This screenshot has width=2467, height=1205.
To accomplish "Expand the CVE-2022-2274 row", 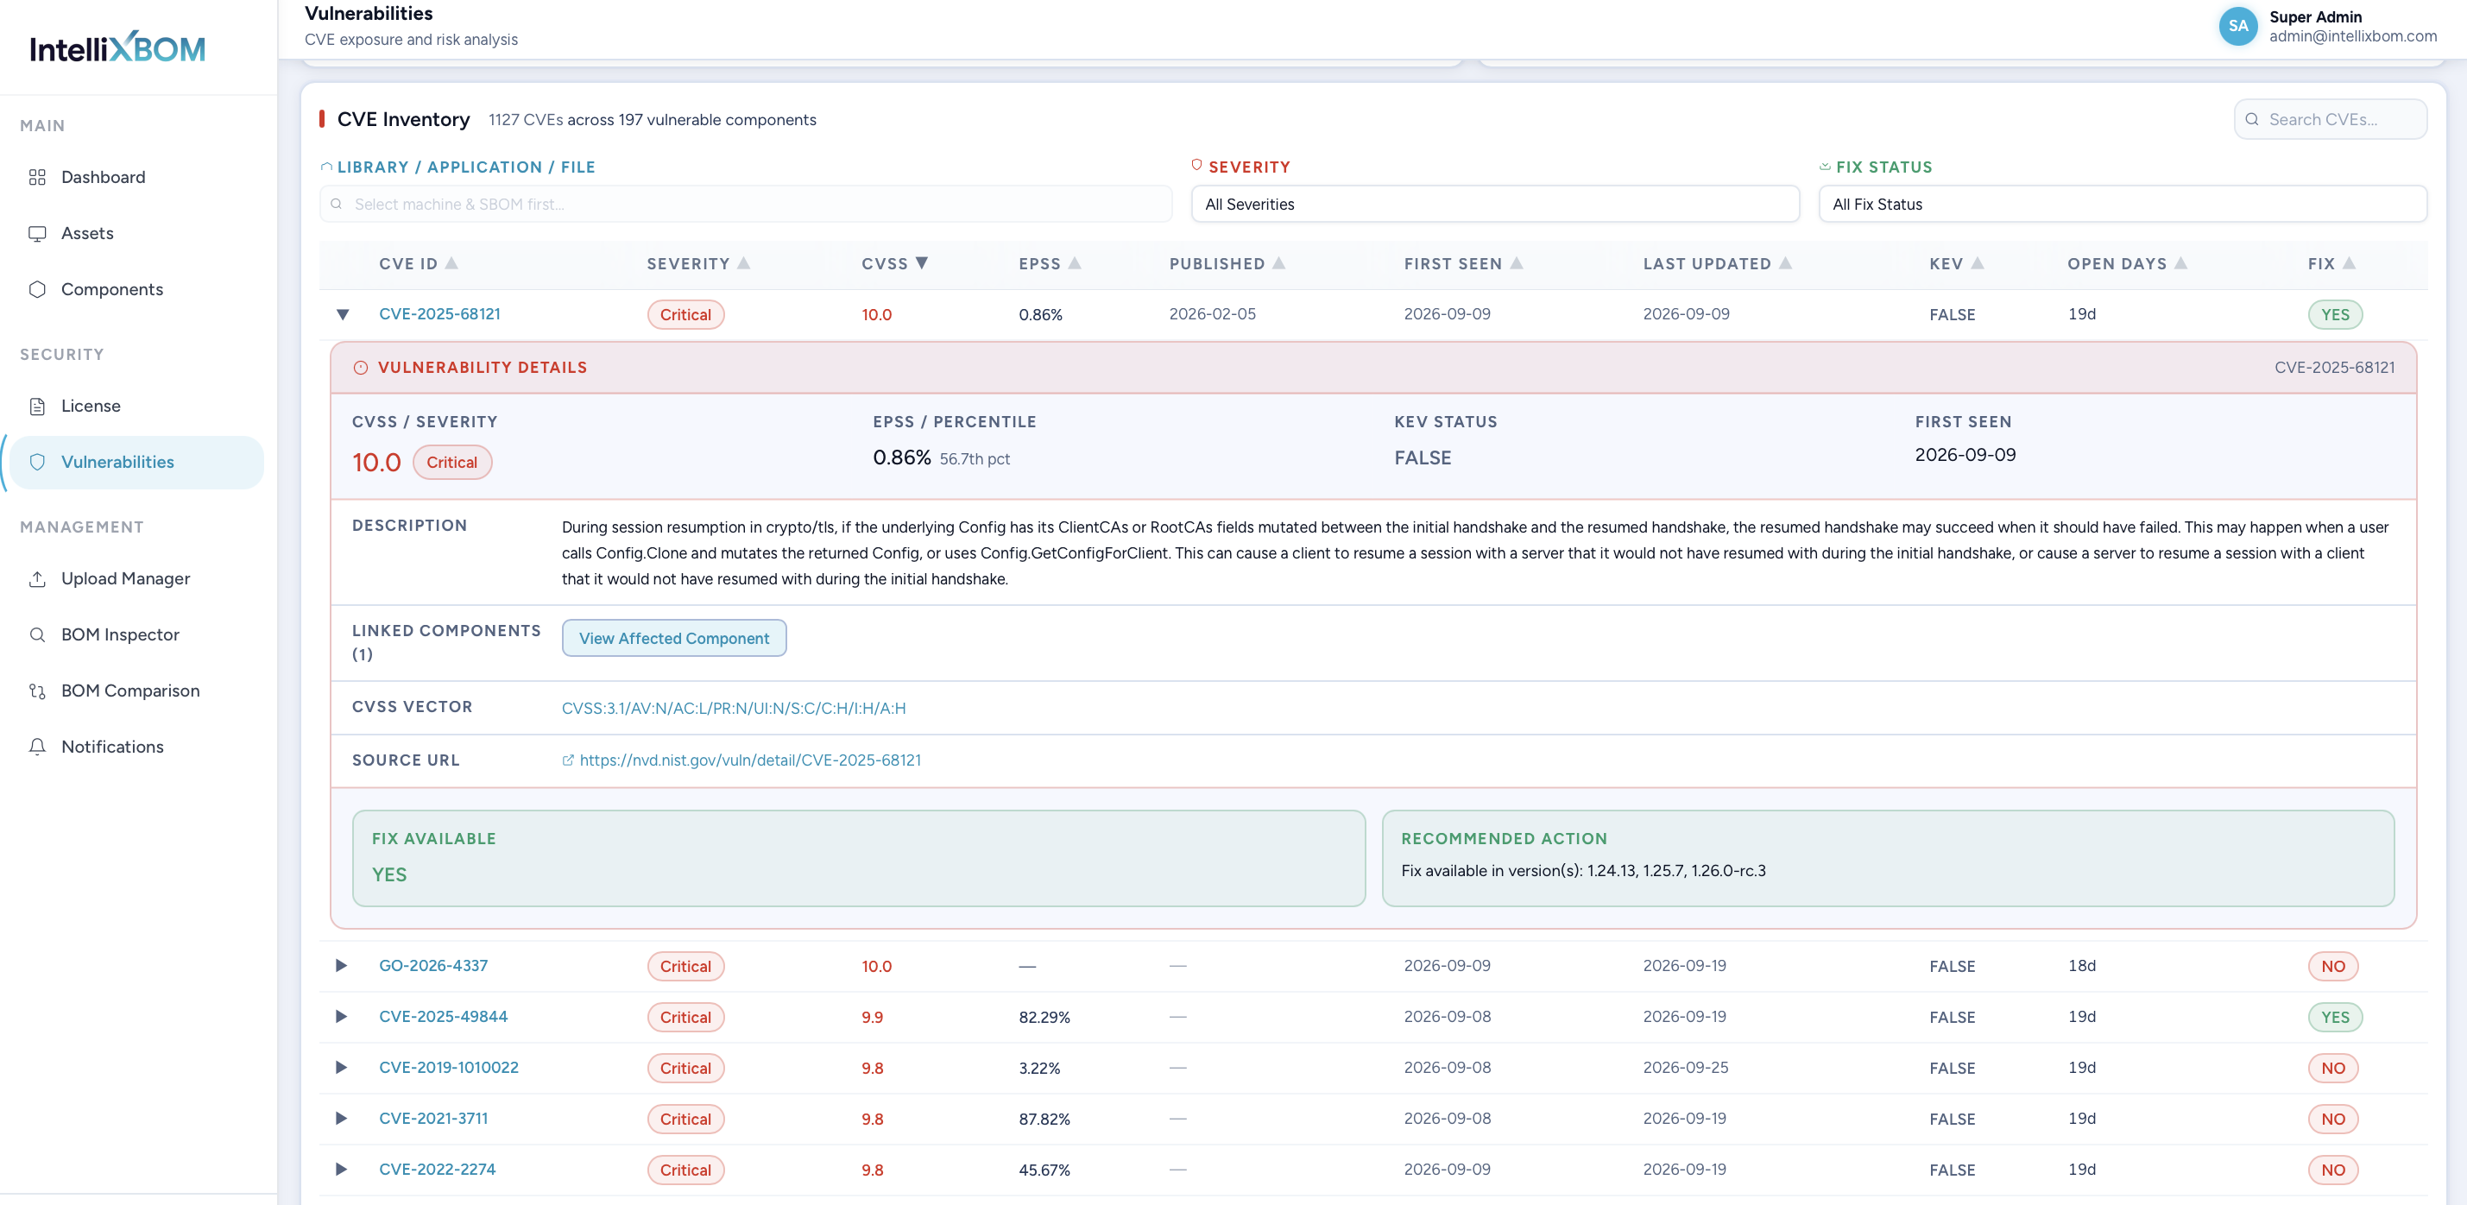I will [341, 1169].
